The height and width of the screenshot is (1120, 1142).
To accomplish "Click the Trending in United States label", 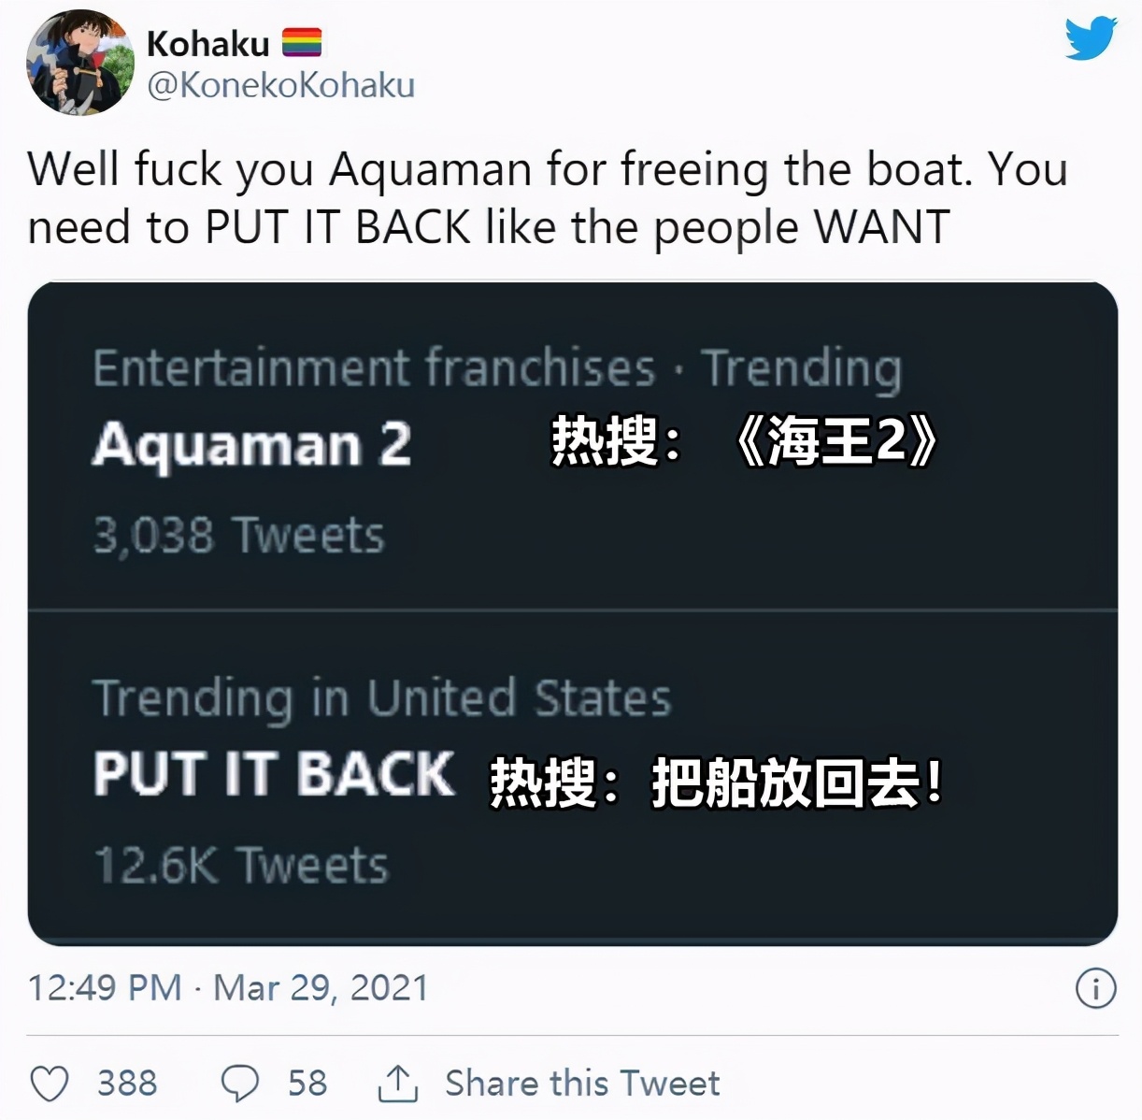I will tap(382, 698).
